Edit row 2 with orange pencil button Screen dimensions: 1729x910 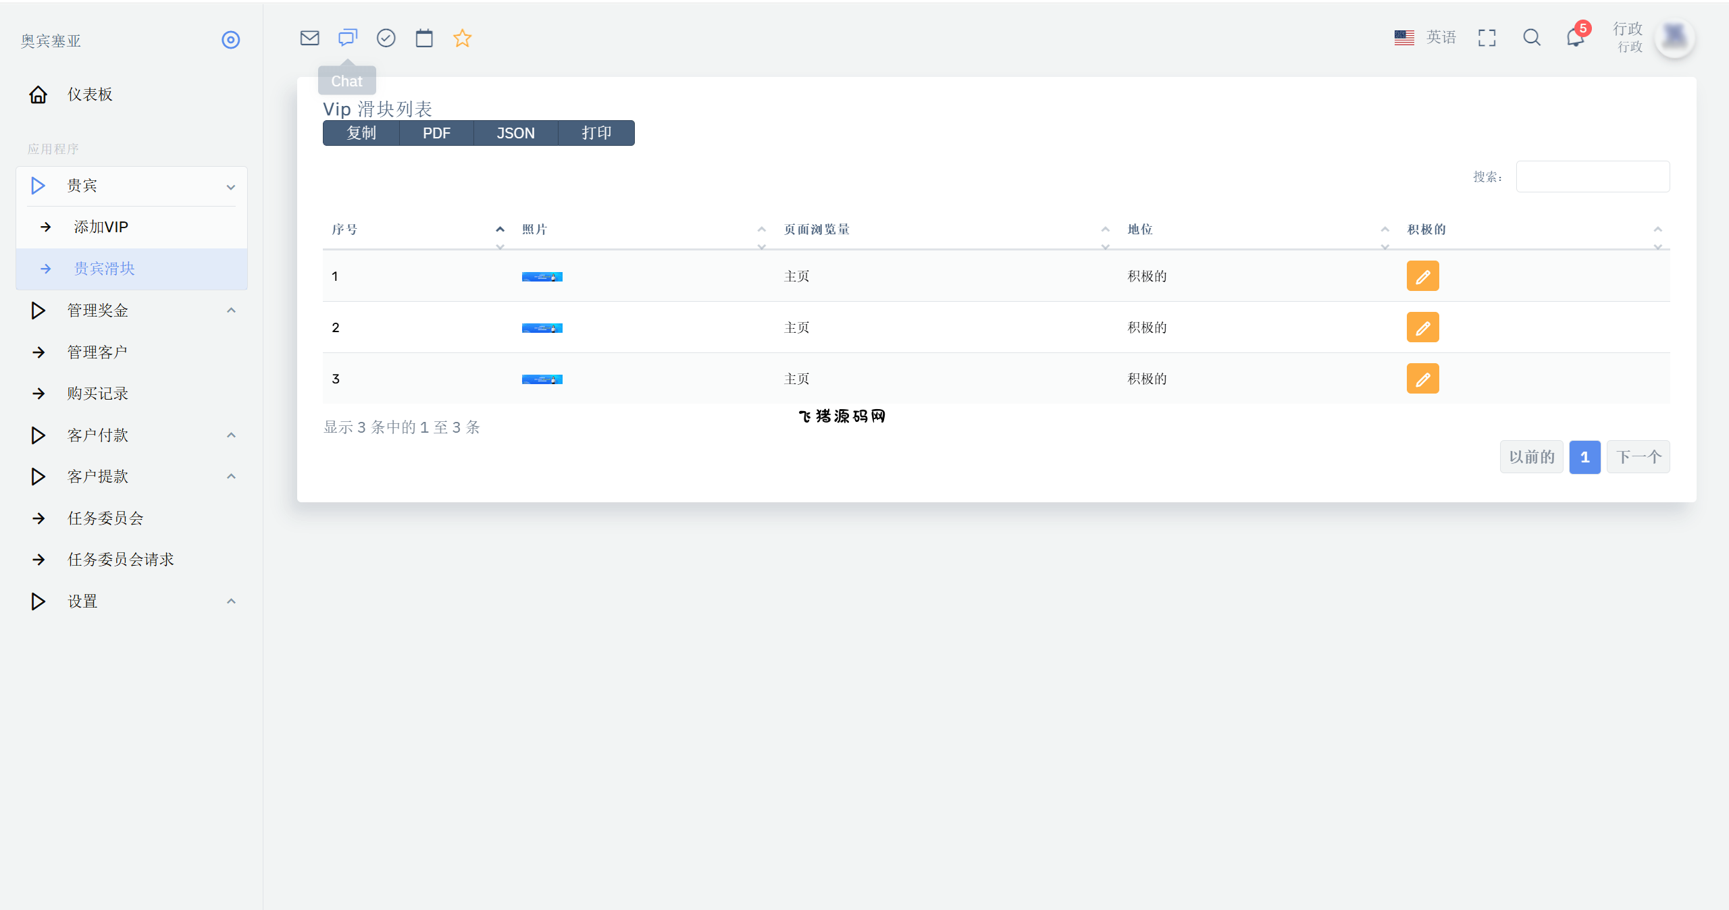click(x=1422, y=327)
